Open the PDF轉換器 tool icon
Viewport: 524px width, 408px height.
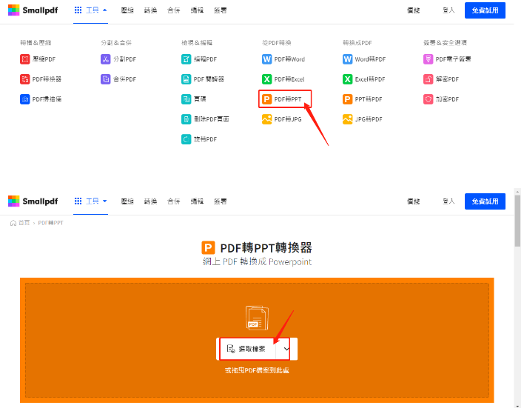(x=24, y=79)
